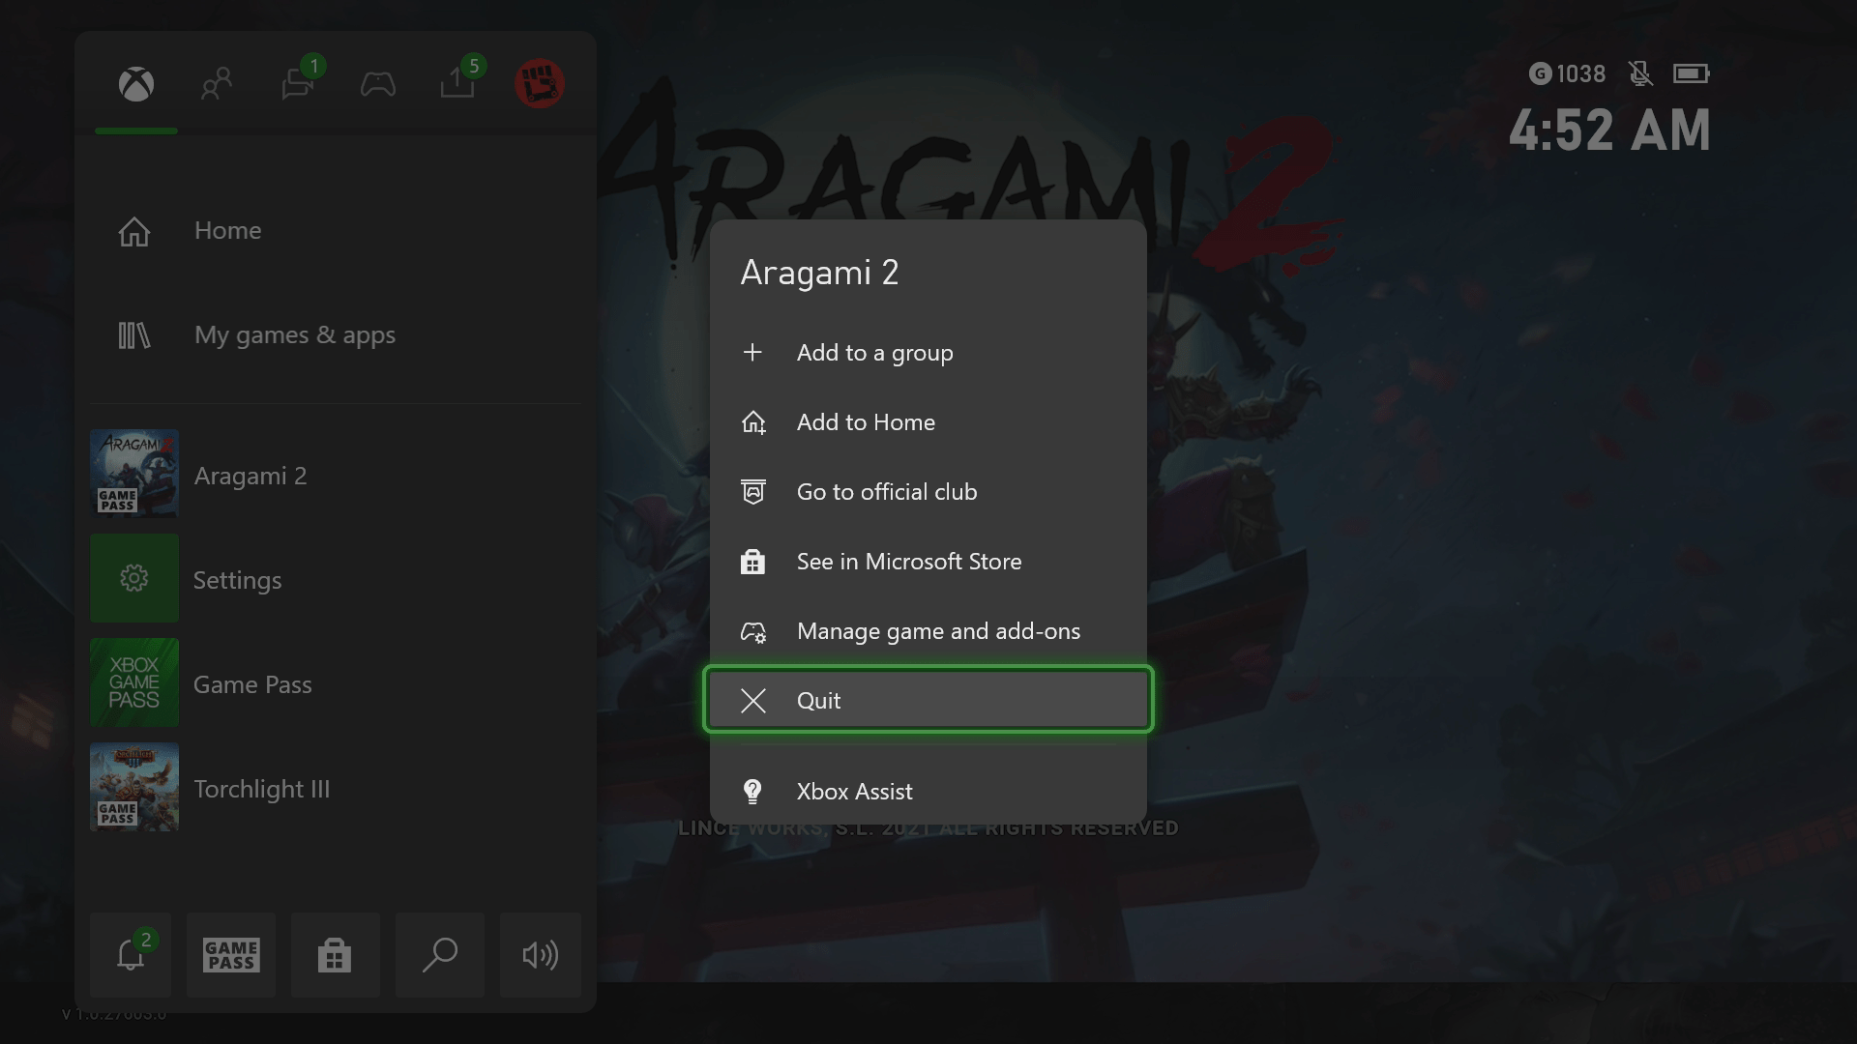Open the game activity controller icon
This screenshot has width=1857, height=1044.
coord(377,84)
